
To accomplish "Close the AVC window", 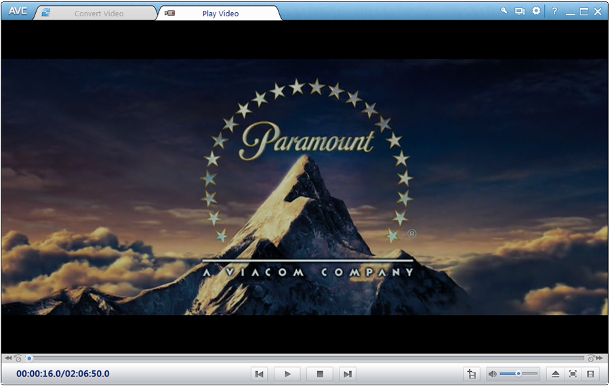I will (598, 12).
